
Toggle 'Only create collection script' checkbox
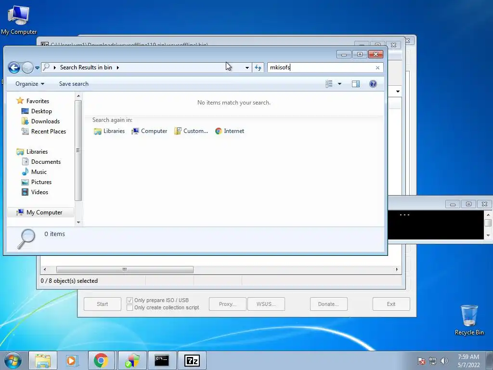[130, 307]
